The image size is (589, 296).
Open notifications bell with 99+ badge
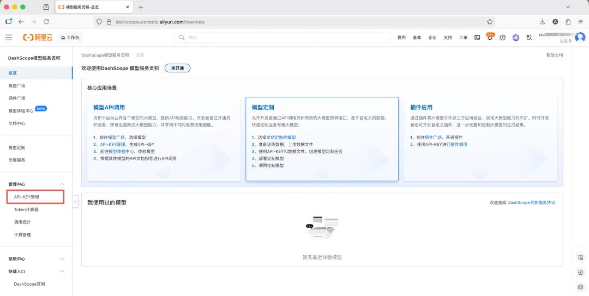[x=490, y=37]
